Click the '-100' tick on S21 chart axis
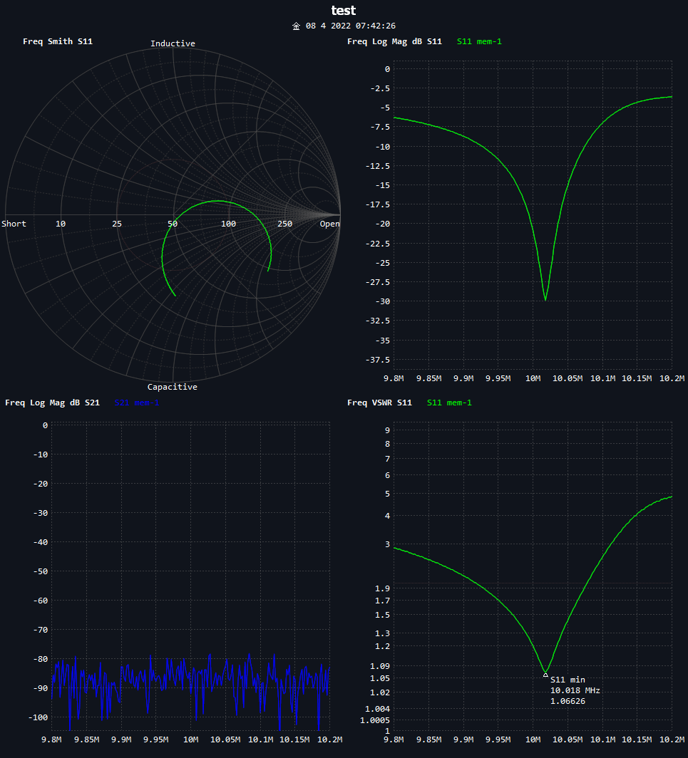The image size is (688, 758). click(x=38, y=718)
